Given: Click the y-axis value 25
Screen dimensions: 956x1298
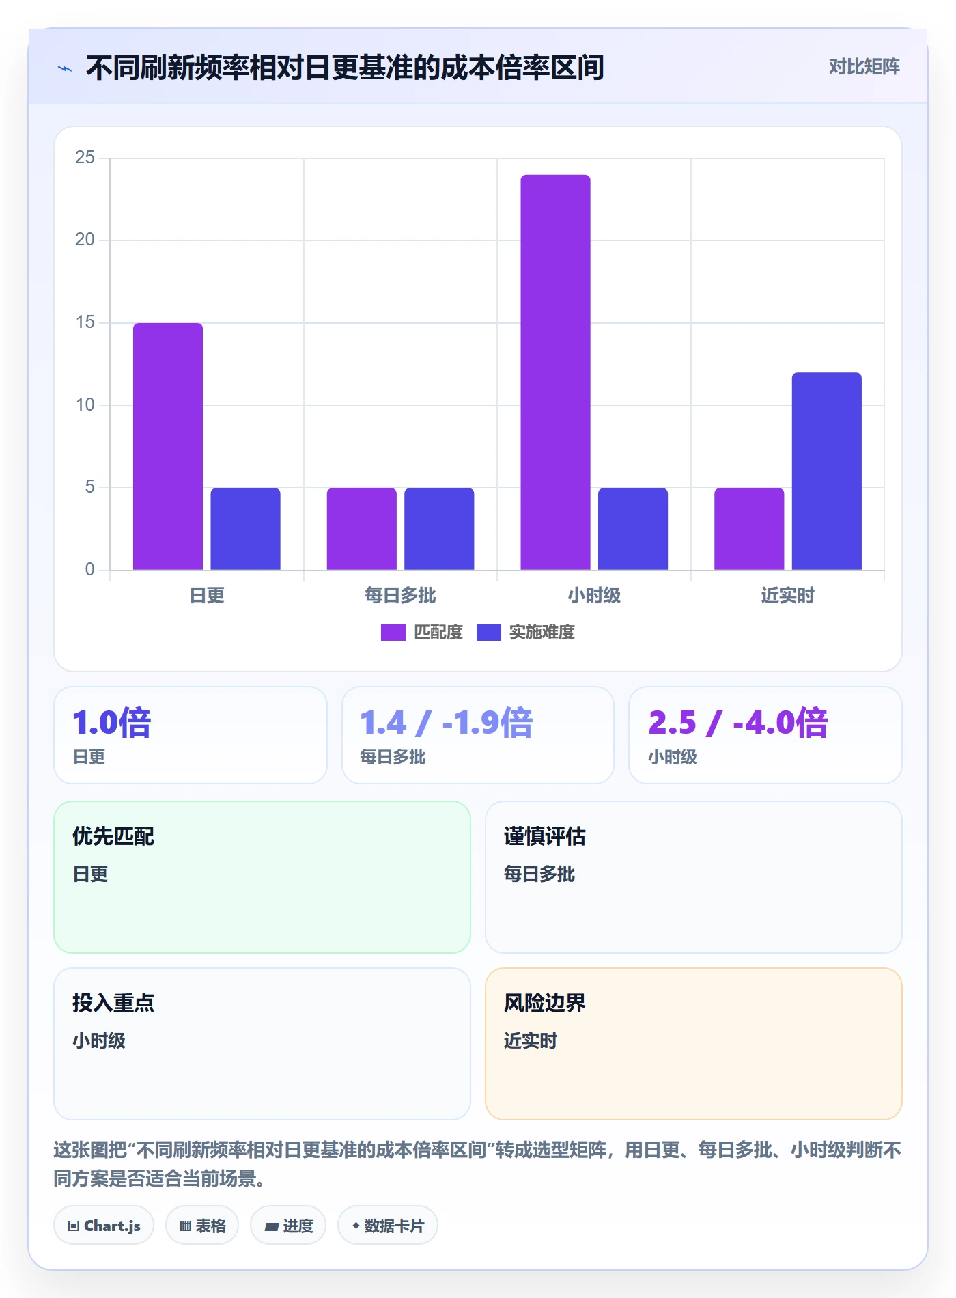Looking at the screenshot, I should point(85,158).
